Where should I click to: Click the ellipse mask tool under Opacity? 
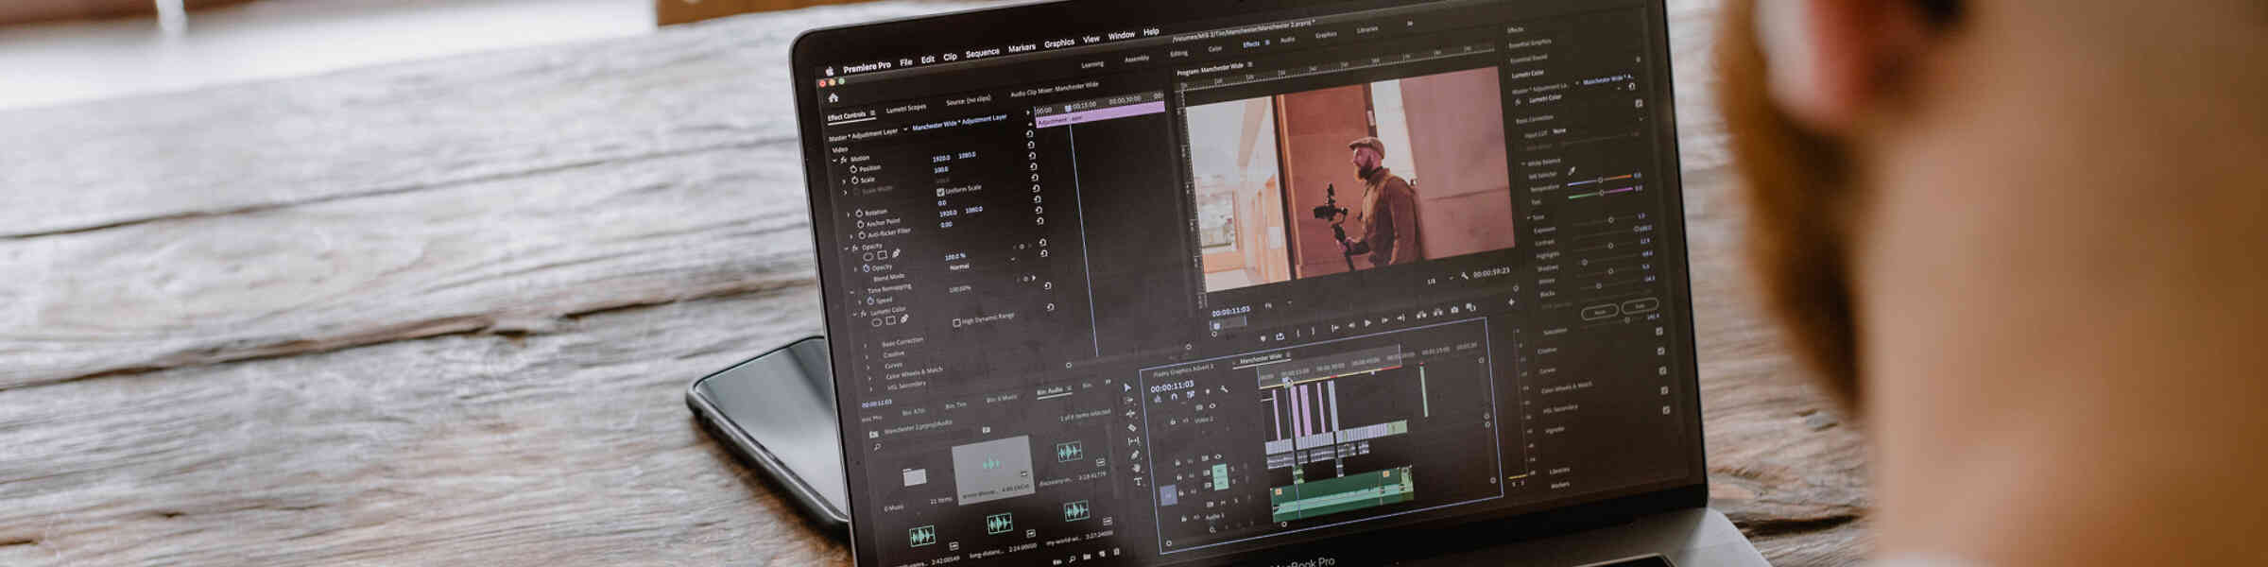(868, 256)
